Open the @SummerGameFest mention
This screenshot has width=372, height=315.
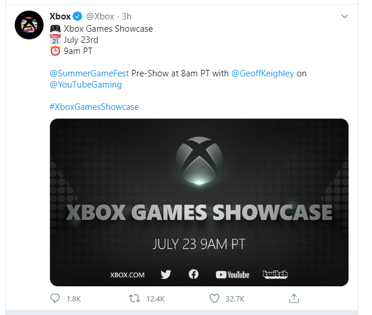coord(89,73)
